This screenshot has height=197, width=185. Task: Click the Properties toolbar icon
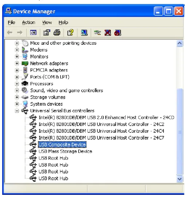[47, 33]
